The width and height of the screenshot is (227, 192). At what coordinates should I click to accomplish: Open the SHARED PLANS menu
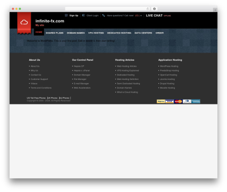point(54,33)
